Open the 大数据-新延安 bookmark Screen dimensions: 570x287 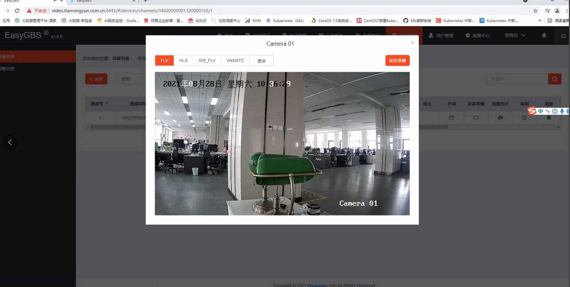coord(77,21)
